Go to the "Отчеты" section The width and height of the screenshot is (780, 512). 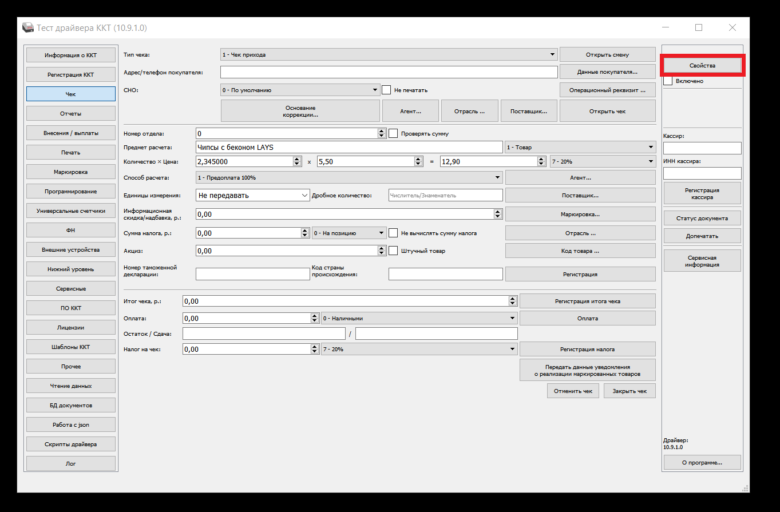coord(71,114)
